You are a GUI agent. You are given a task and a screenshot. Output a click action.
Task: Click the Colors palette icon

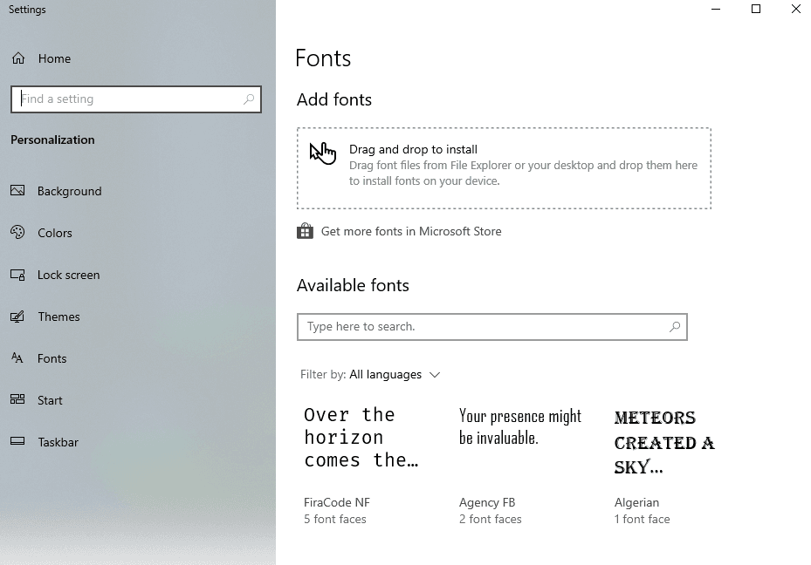[17, 233]
